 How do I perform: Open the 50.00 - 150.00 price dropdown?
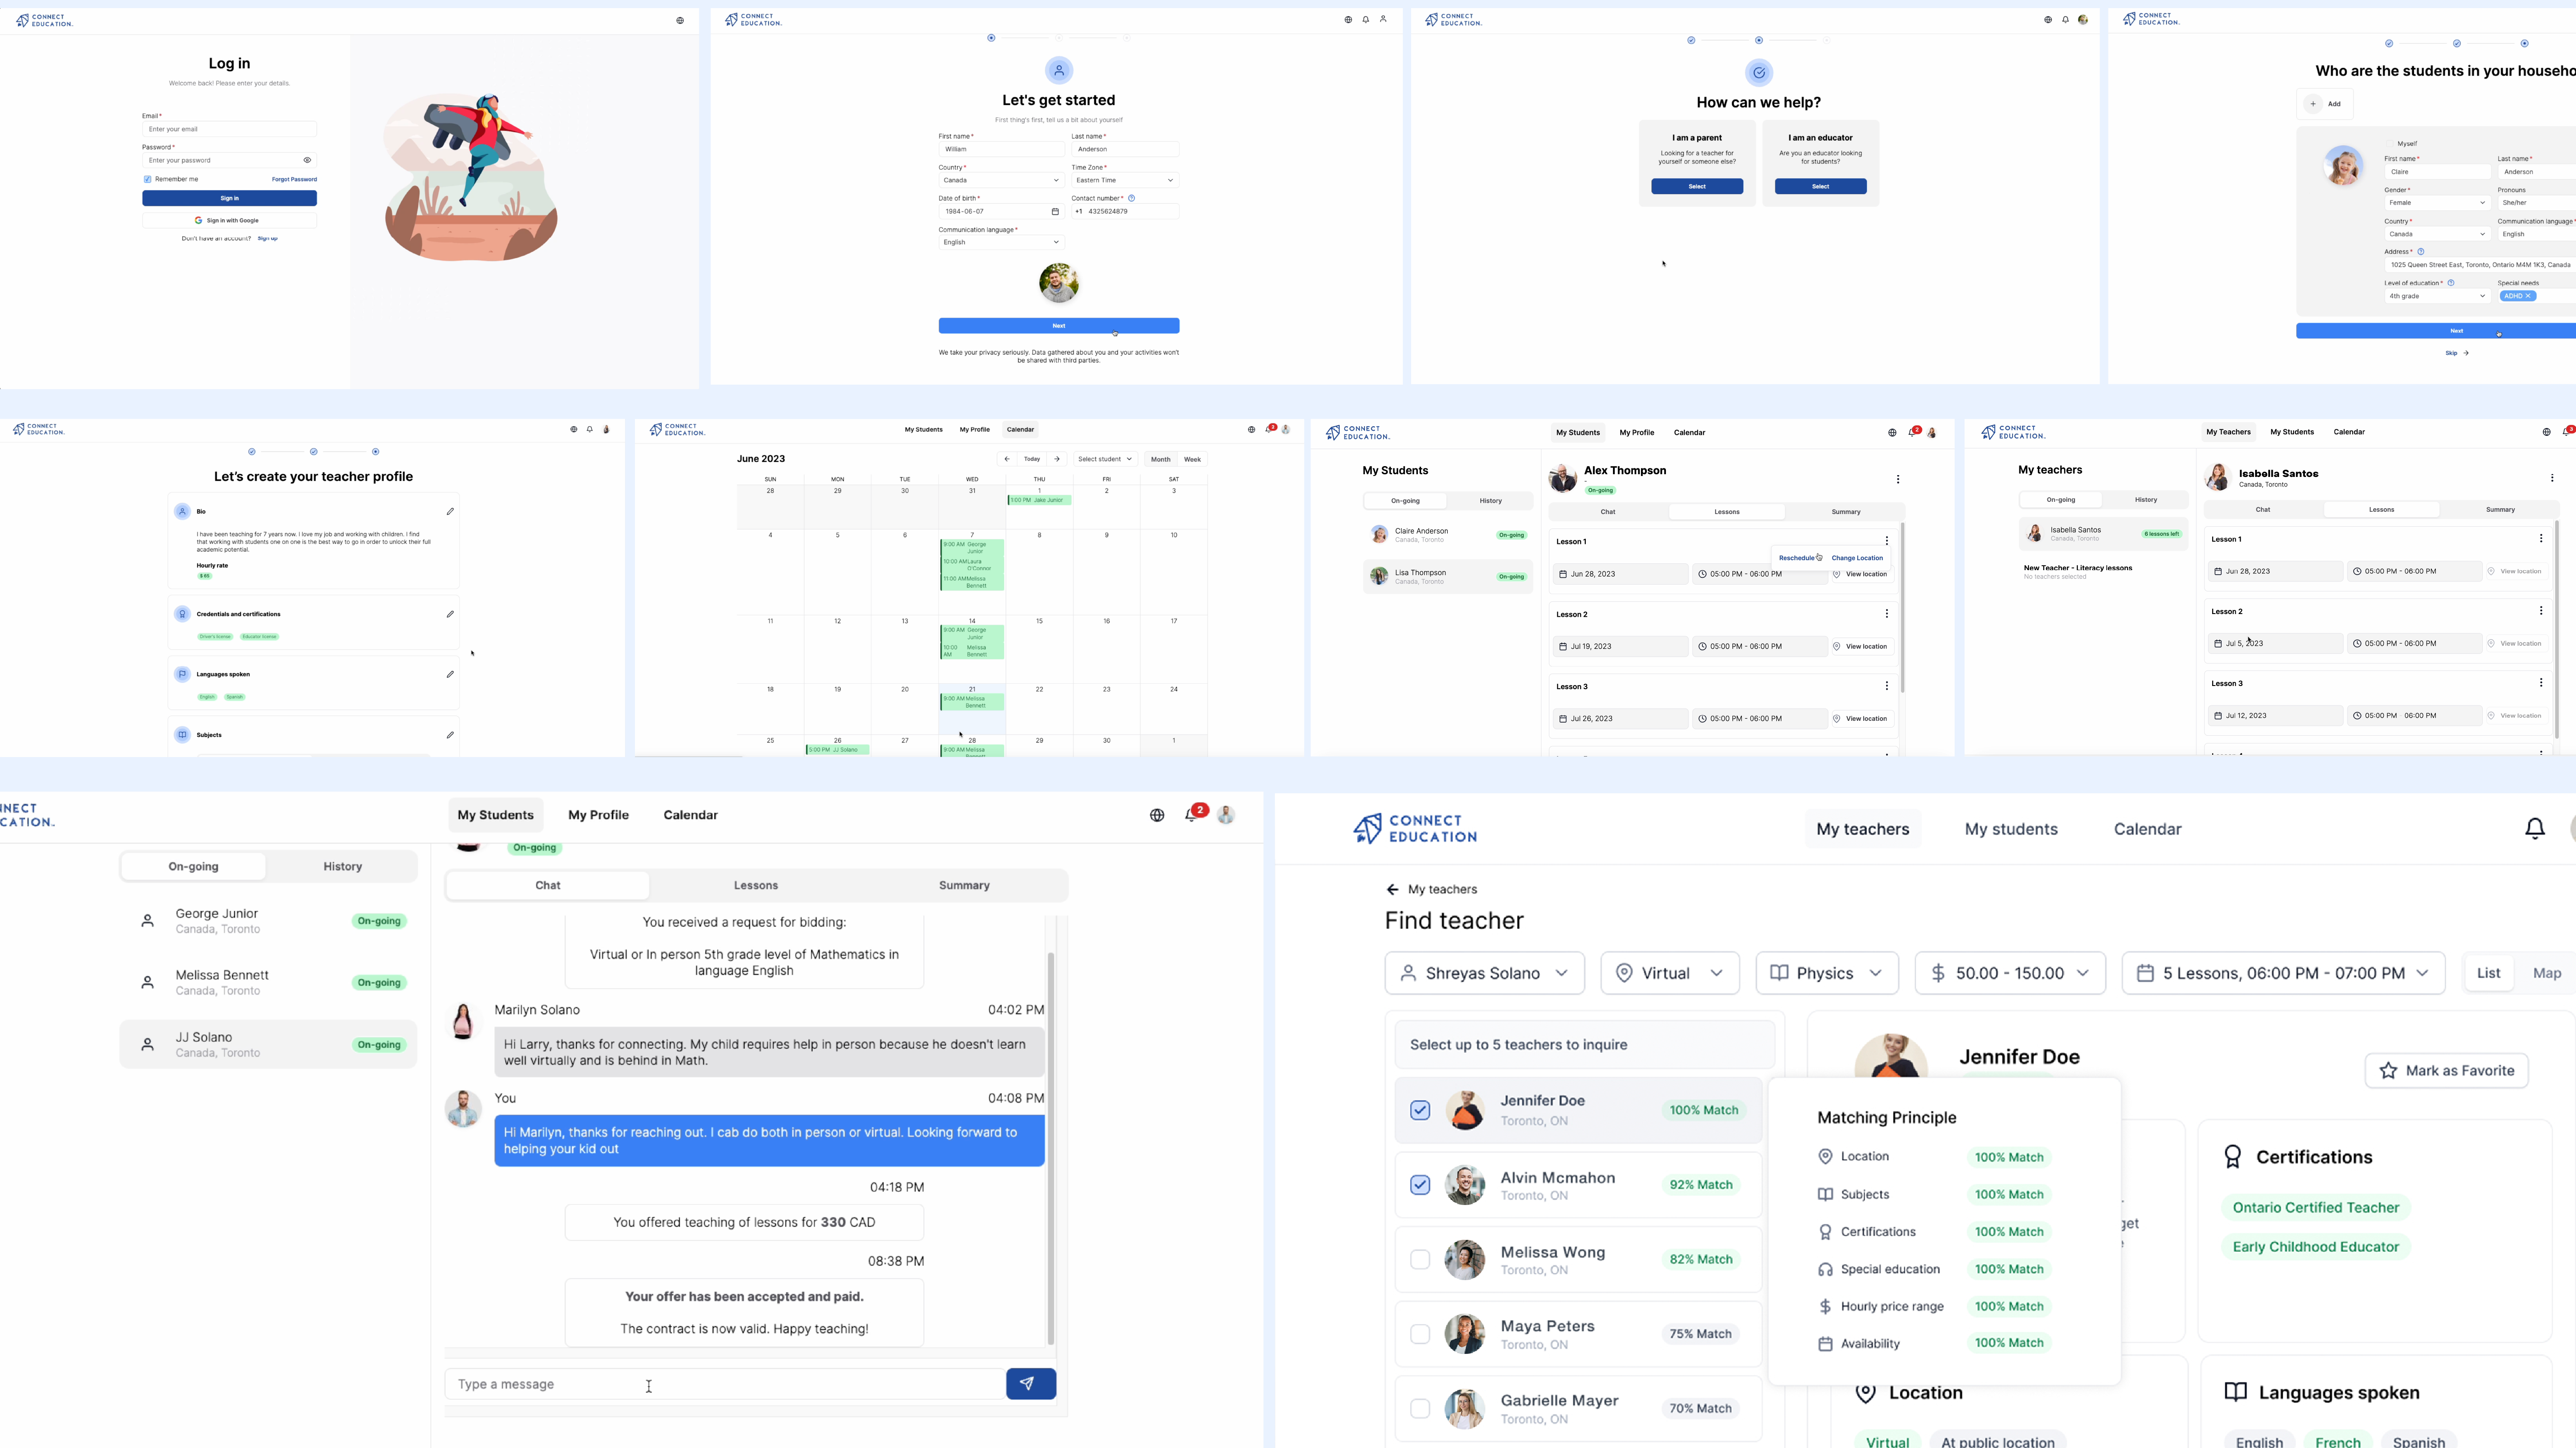2009,973
